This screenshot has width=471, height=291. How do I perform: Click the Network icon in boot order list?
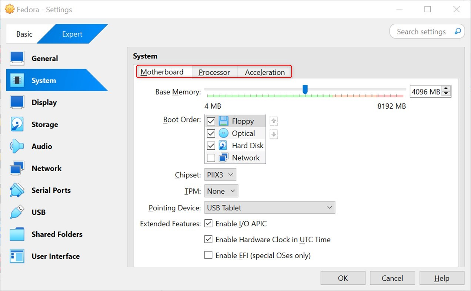(223, 158)
